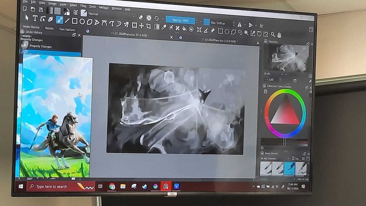Viewport: 366px width, 206px height.
Task: Switch to the Tool Options tab
Action: pos(67,29)
